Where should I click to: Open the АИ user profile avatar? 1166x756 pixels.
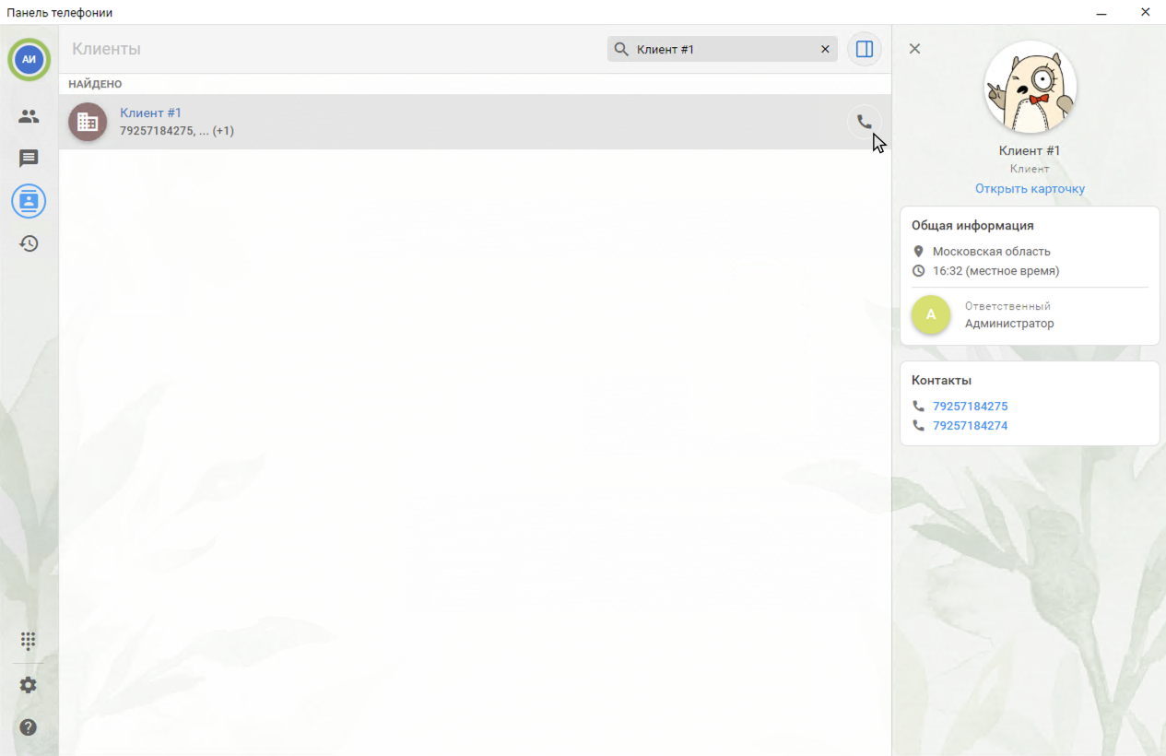pos(29,59)
